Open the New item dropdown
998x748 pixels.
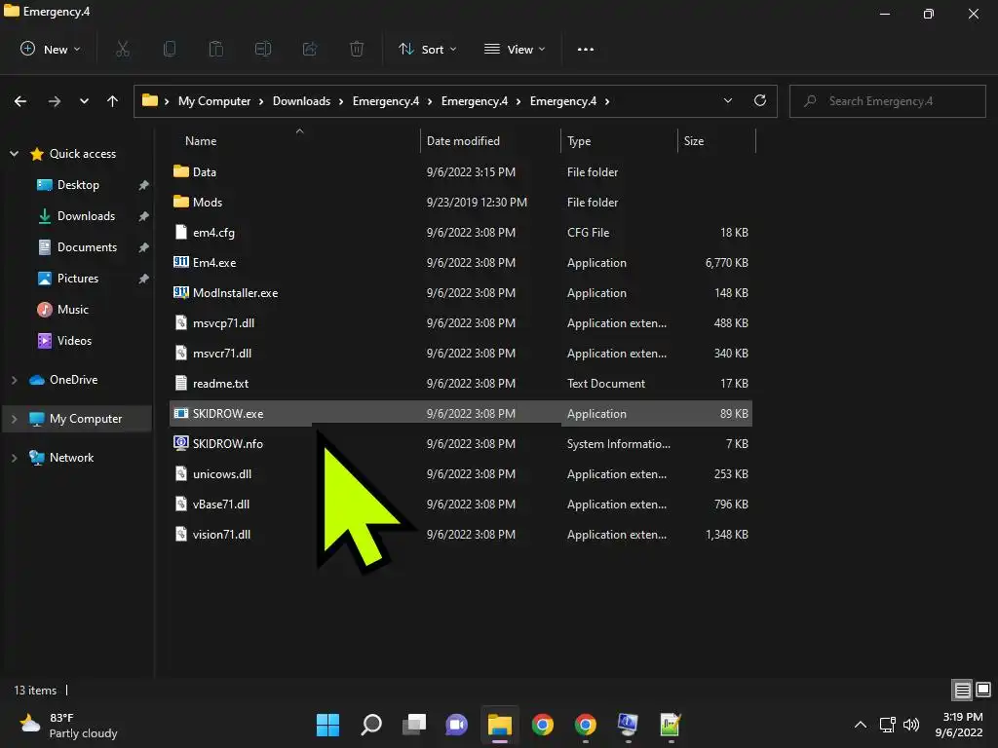point(51,49)
